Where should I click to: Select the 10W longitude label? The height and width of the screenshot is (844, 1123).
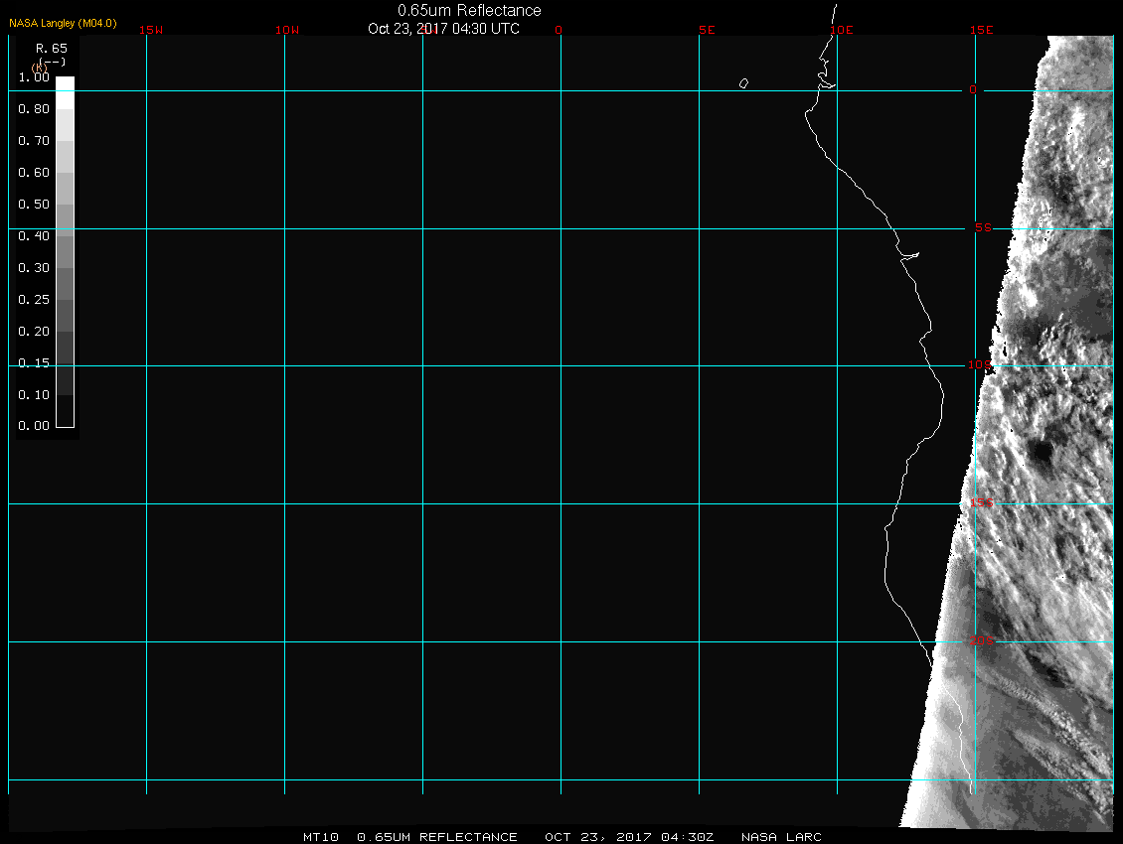(287, 30)
